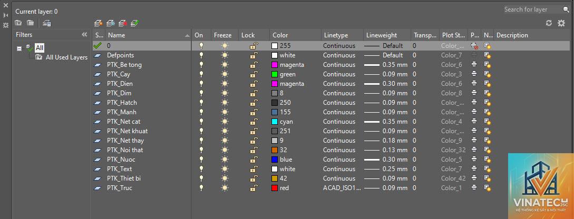The image size is (574, 219).
Task: Open the layer Settings gear icon
Action: (x=561, y=23)
